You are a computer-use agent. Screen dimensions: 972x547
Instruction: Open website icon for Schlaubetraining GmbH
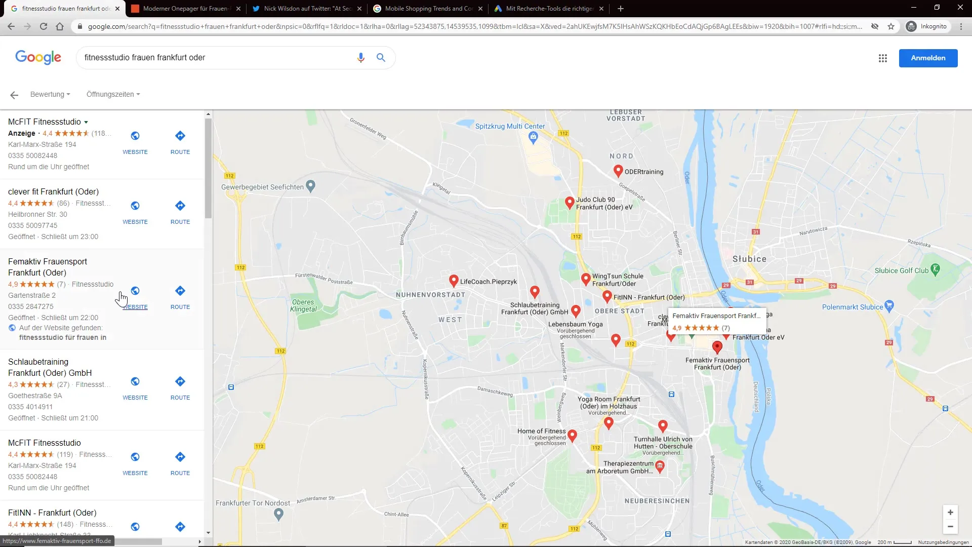(135, 381)
